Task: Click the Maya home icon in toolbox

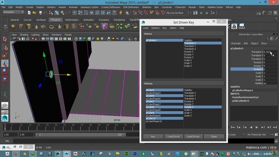Action: point(5,118)
